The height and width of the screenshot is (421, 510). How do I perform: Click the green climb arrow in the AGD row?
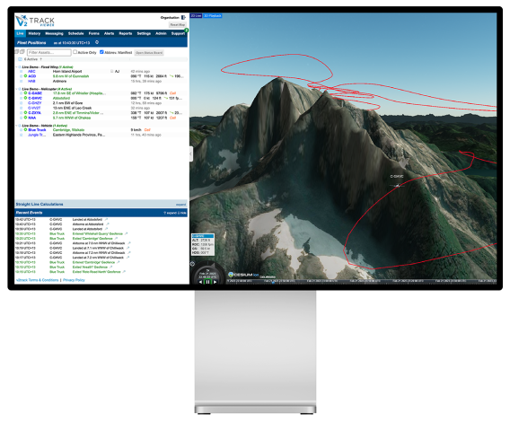[171, 76]
